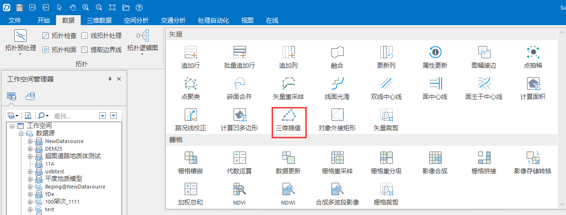
Task: Click the 提取边界线 button
Action: click(x=101, y=50)
